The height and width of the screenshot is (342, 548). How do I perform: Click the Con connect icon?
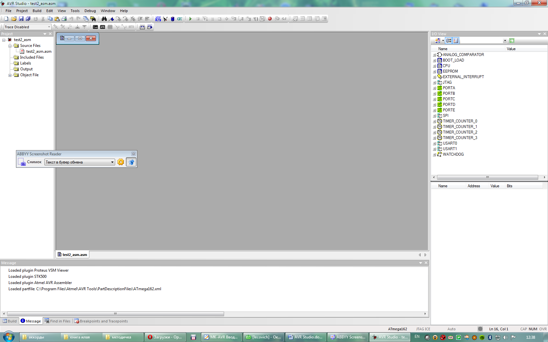(x=95, y=27)
